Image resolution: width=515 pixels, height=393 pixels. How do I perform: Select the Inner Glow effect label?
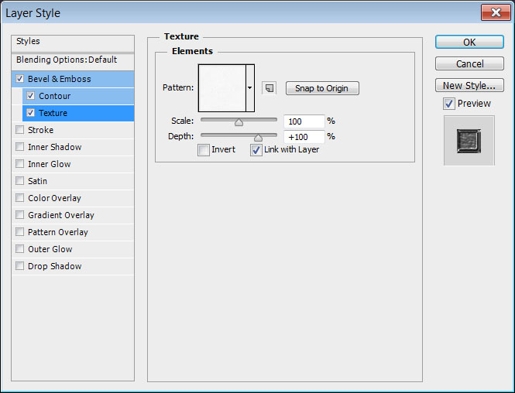click(50, 164)
